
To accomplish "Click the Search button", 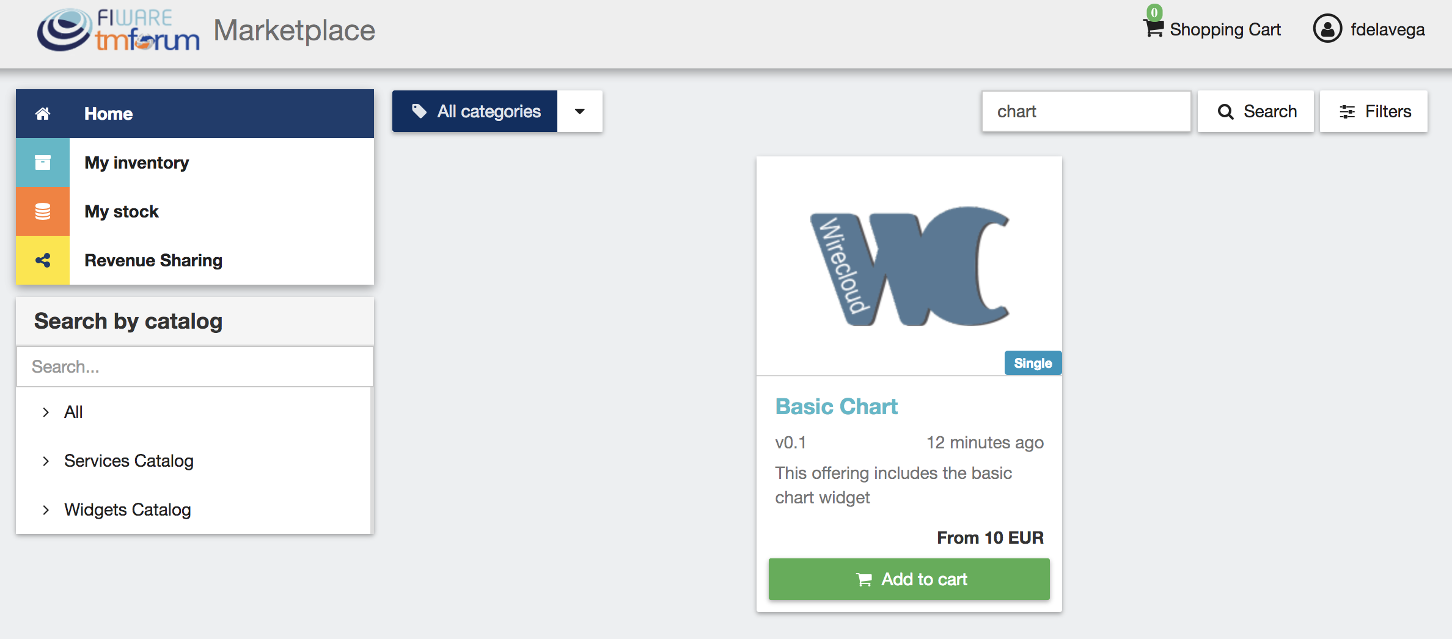I will (x=1256, y=111).
